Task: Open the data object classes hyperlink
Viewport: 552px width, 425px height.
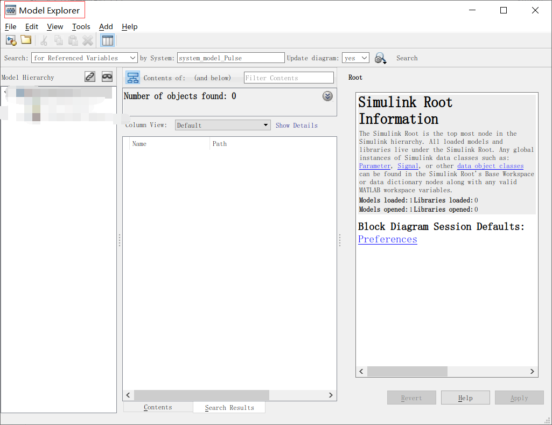Action: 490,166
